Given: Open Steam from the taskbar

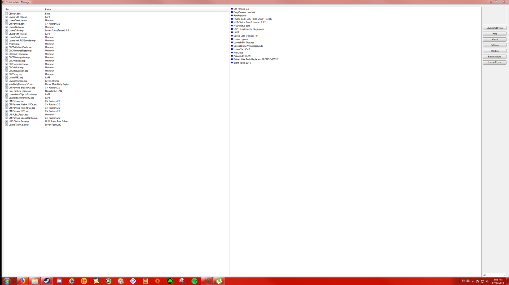Looking at the screenshot, I should [47, 281].
